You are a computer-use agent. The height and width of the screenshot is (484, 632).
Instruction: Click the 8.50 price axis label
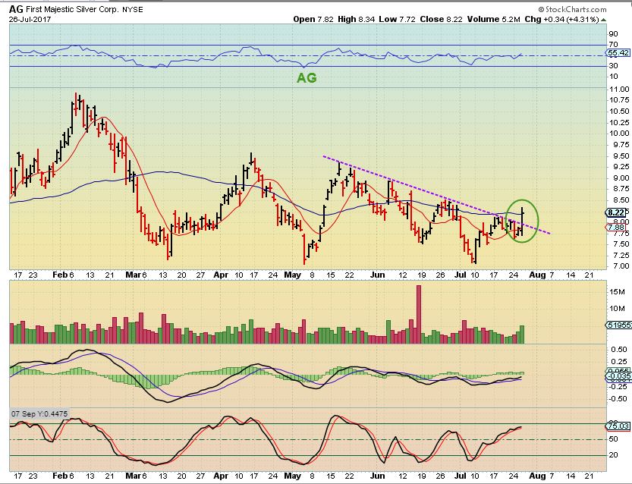tap(621, 200)
